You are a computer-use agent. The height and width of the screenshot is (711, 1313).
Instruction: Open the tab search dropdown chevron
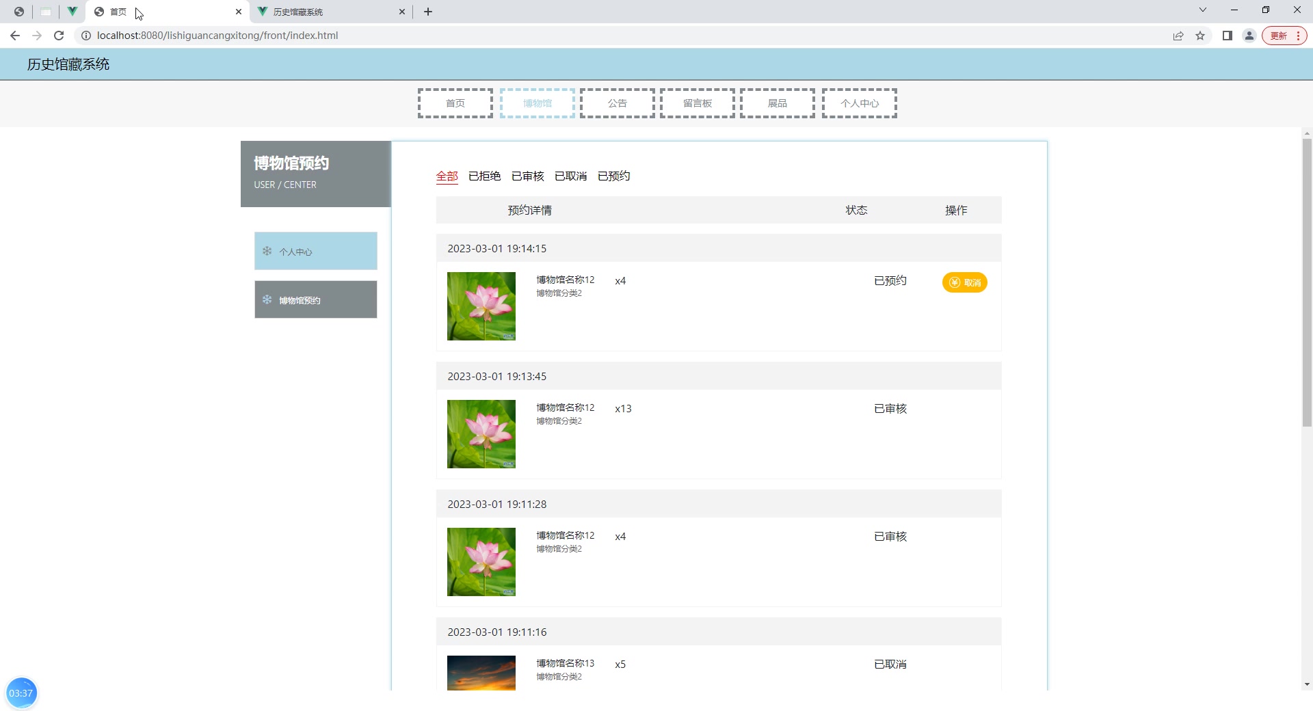(1203, 10)
